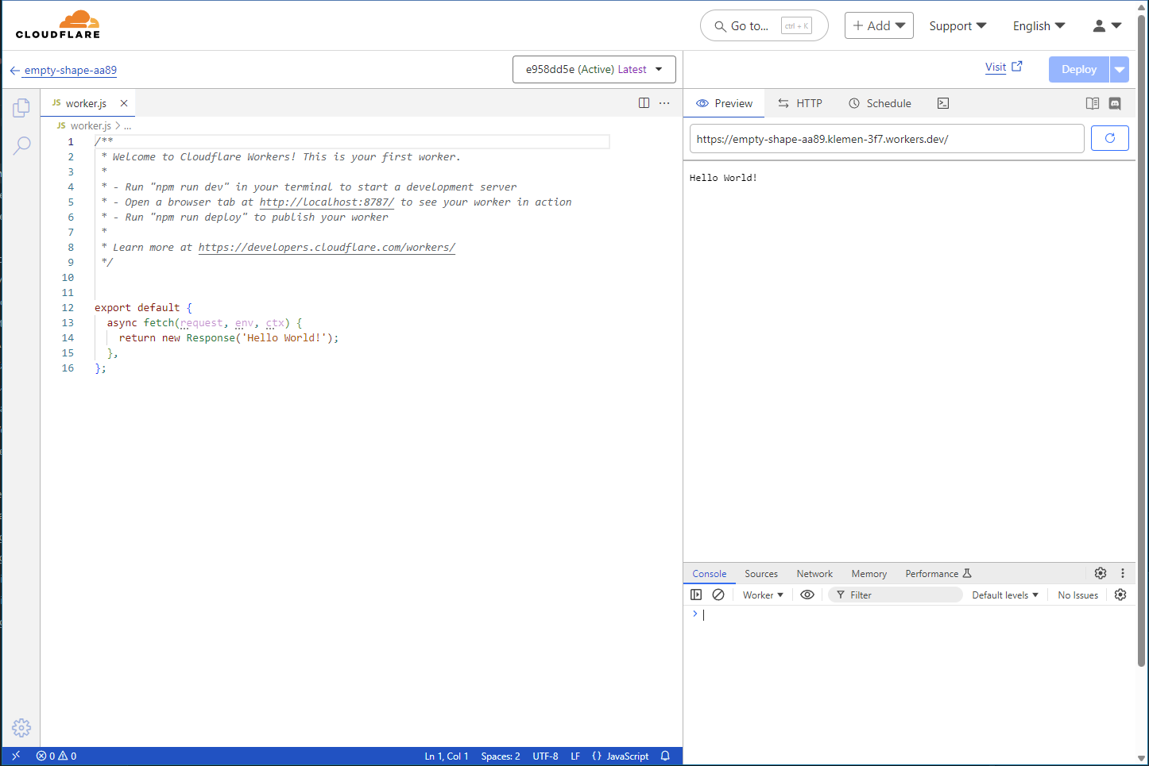Screen dimensions: 1149x766
Task: Create a live expression (eye icon)
Action: coord(807,595)
